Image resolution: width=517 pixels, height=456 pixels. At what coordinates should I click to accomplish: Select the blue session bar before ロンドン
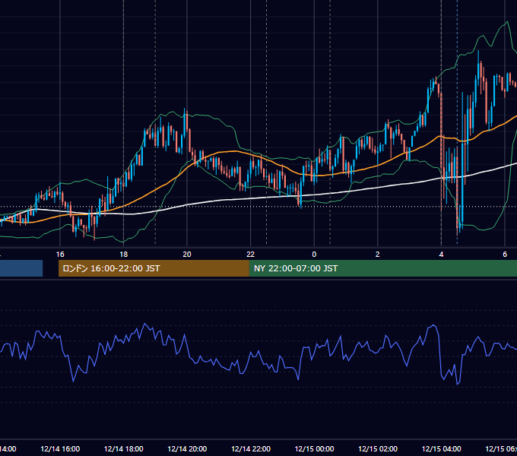[x=21, y=268]
